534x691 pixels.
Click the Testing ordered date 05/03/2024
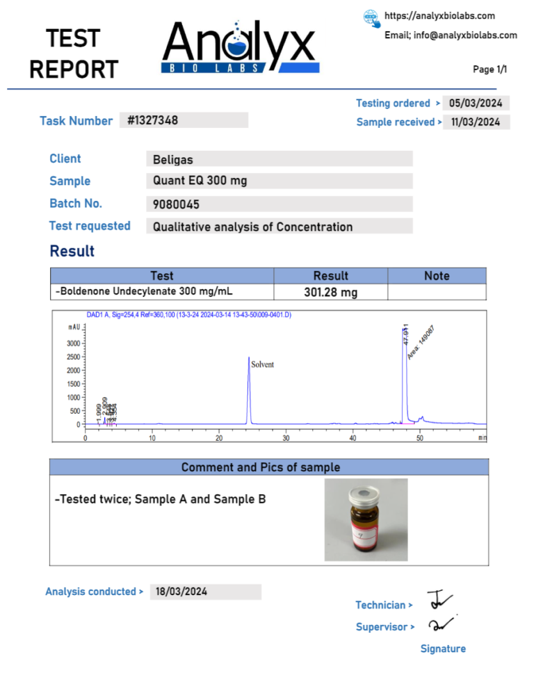476,103
